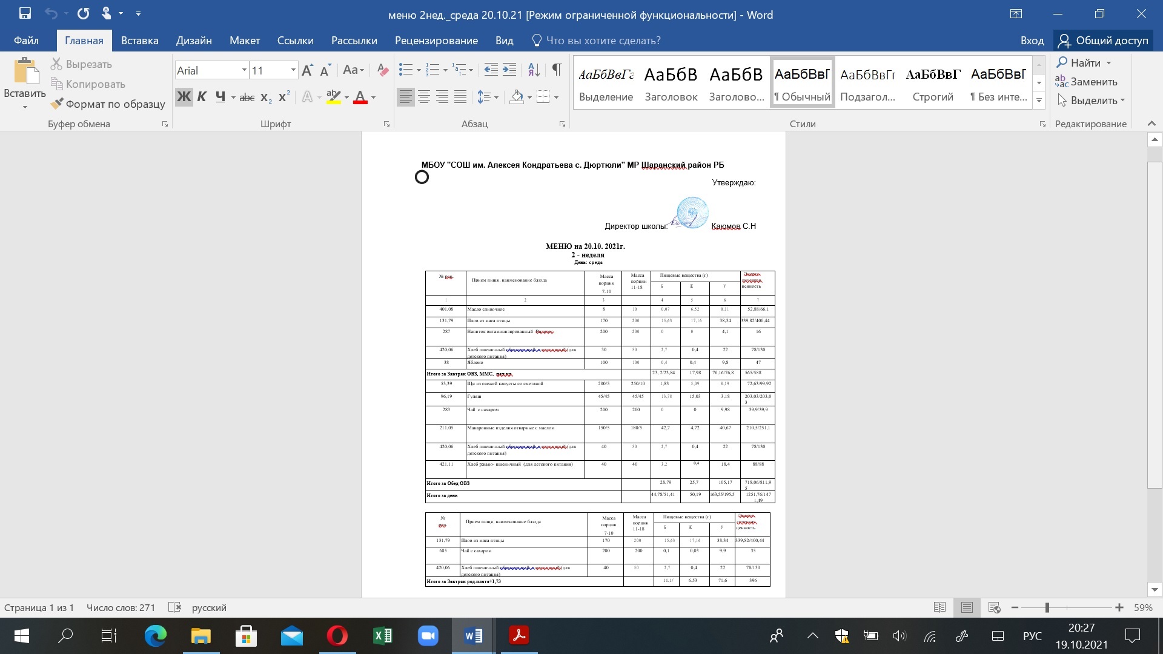This screenshot has width=1163, height=654.
Task: Click the Format Painter brush icon
Action: point(57,104)
